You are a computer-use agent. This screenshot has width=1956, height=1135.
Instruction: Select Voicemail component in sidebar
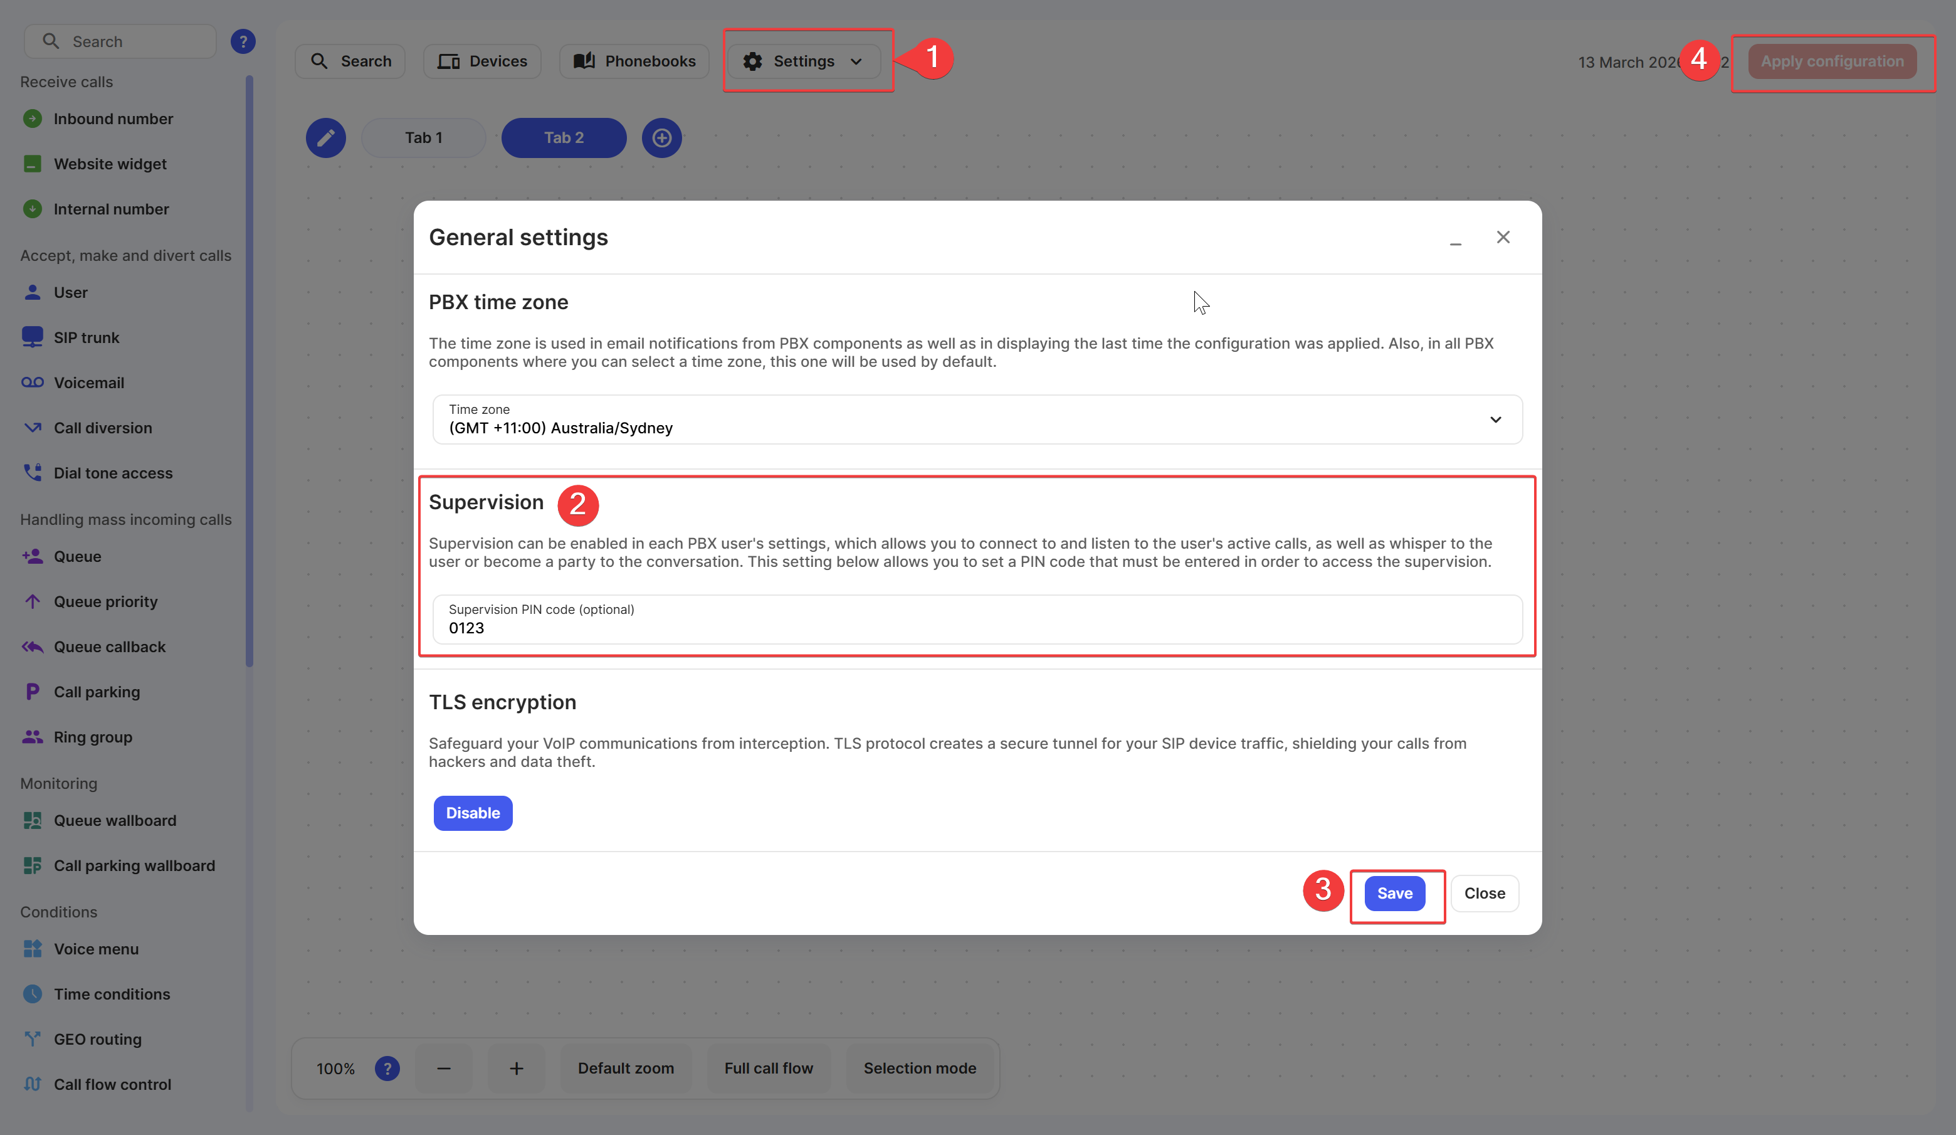[88, 383]
